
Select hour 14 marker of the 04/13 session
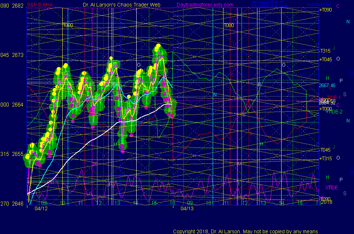click(x=282, y=203)
